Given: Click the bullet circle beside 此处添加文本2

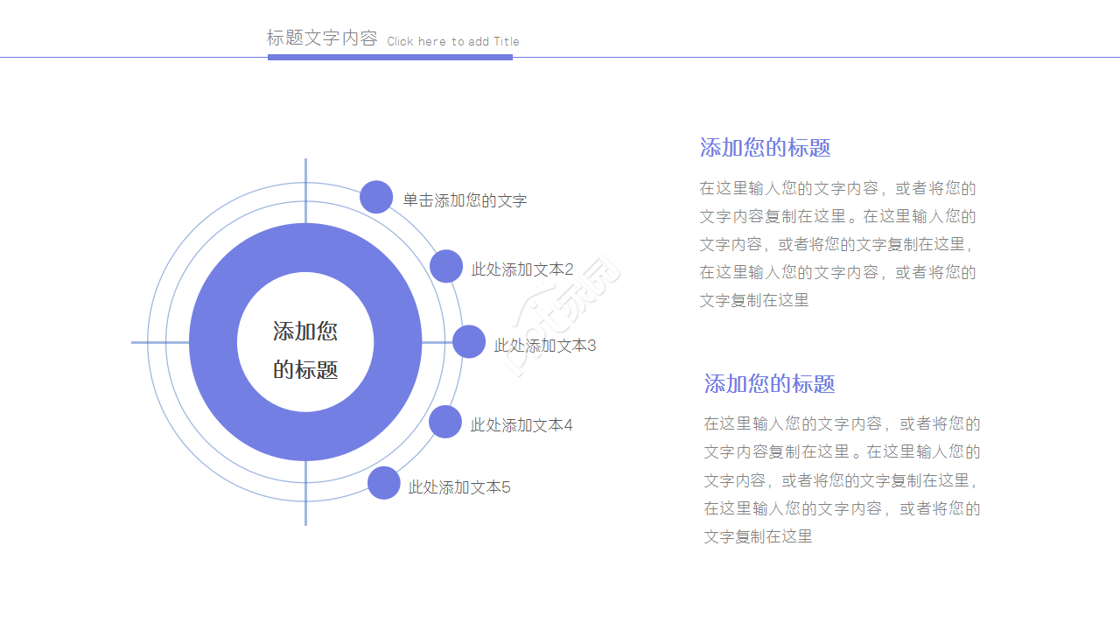Looking at the screenshot, I should pos(446,266).
